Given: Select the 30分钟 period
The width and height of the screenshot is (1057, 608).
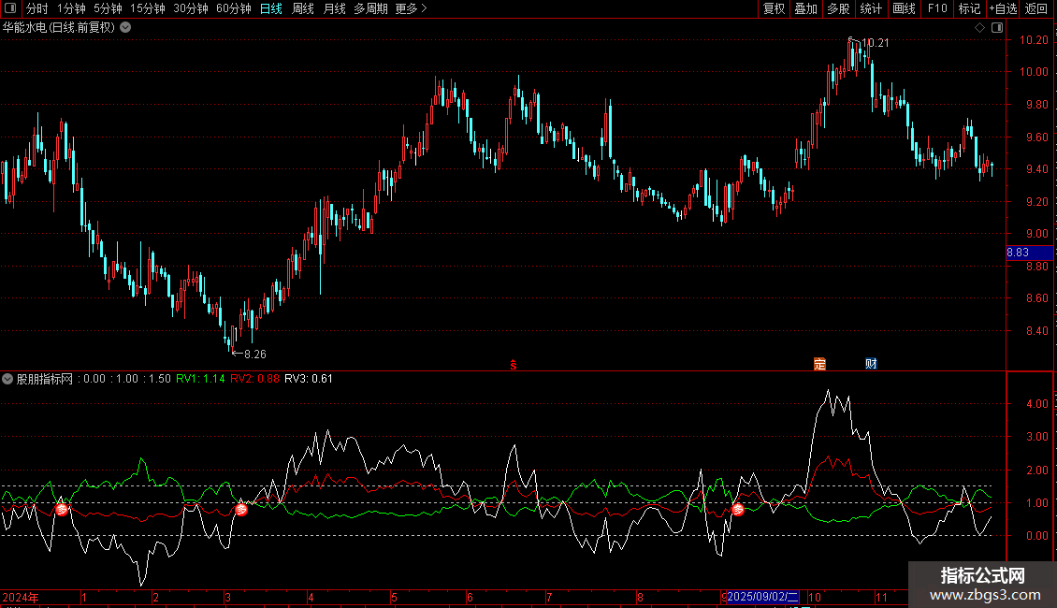Looking at the screenshot, I should tap(191, 8).
